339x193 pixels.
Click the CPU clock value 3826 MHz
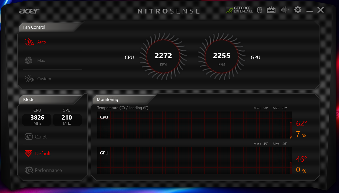coord(37,120)
